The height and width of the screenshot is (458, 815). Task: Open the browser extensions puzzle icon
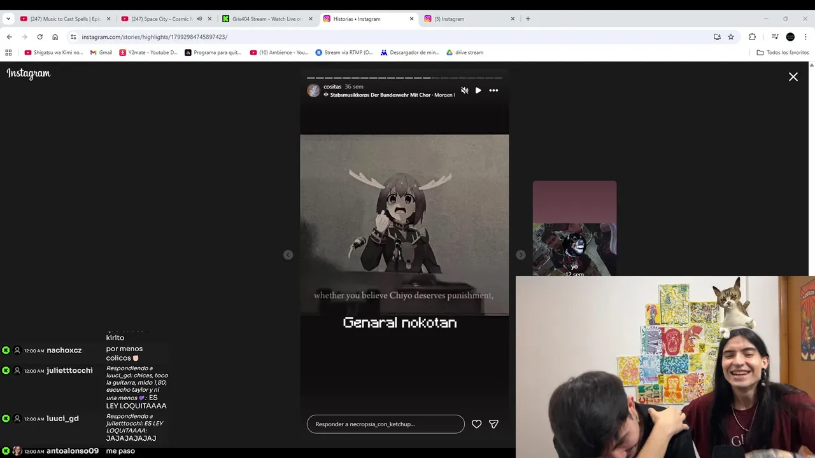click(x=752, y=37)
